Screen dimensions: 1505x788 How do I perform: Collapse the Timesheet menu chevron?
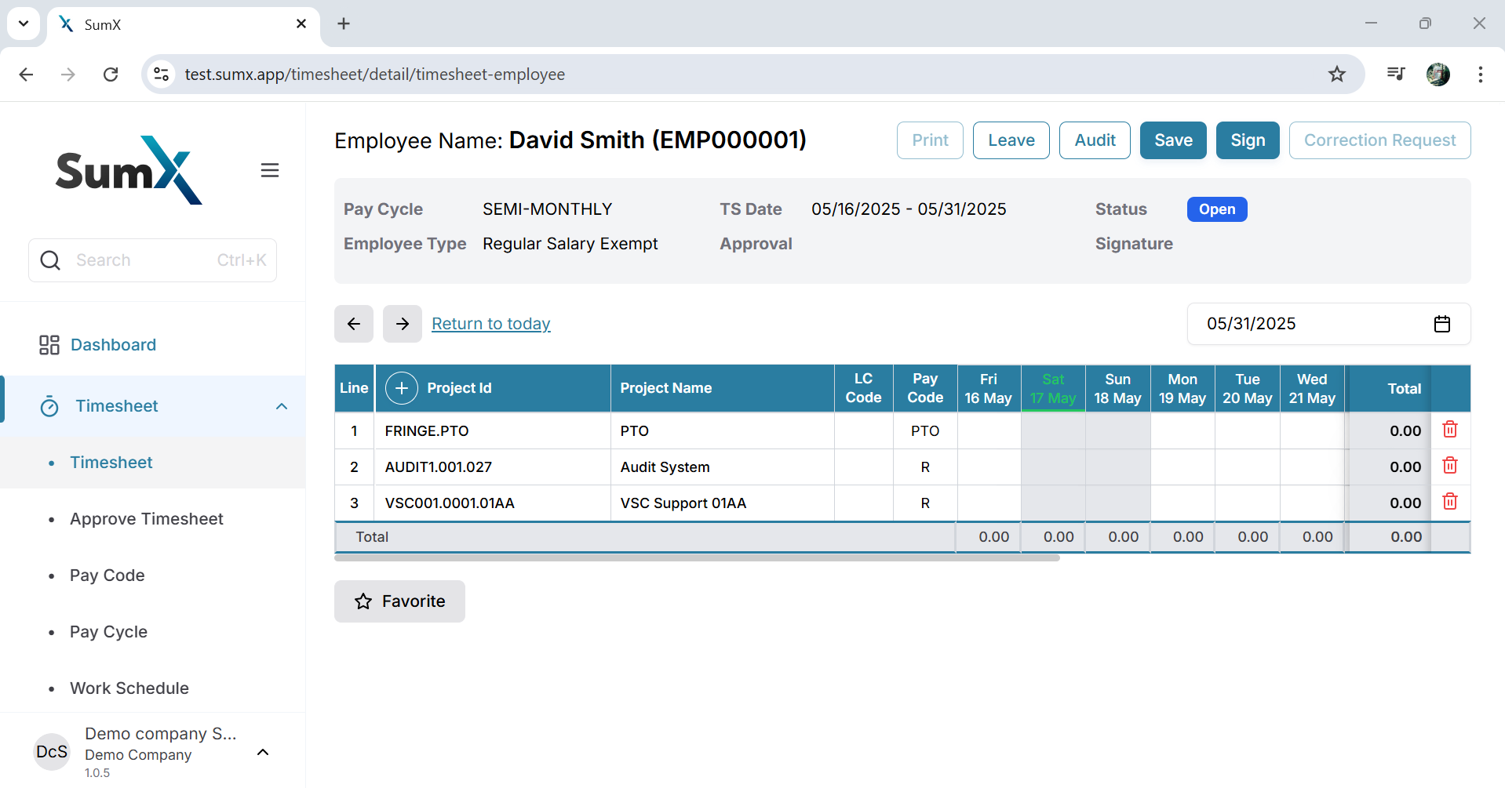[282, 406]
